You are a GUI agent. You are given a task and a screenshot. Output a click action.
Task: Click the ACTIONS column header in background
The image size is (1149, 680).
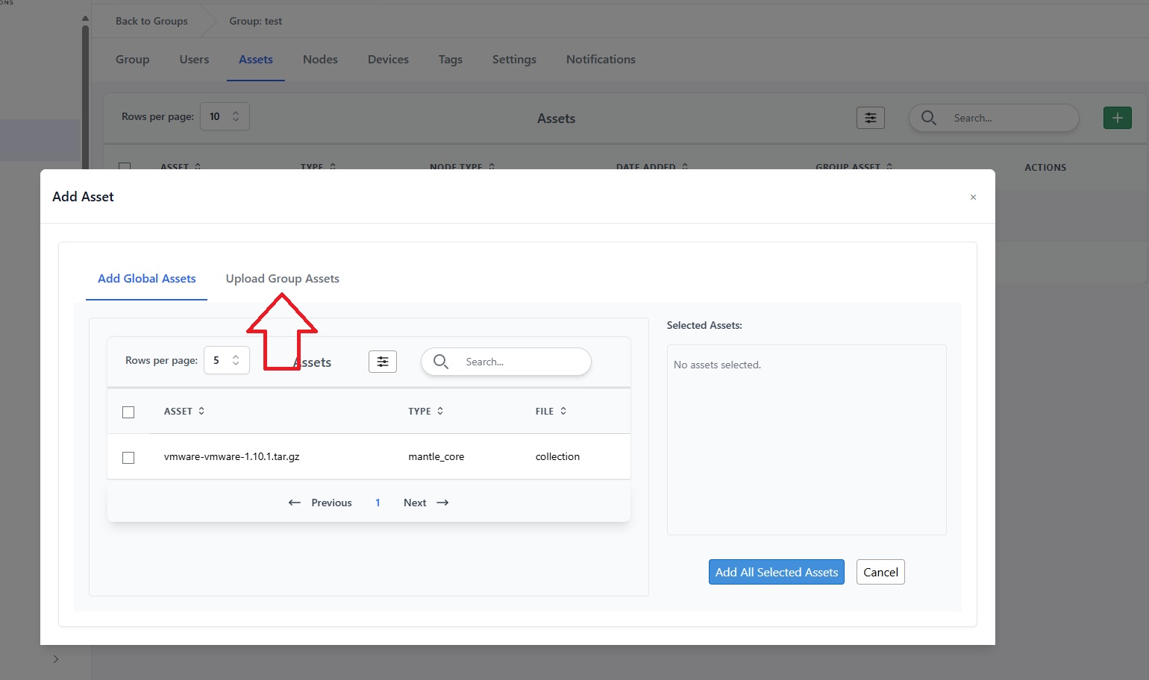[1045, 168]
